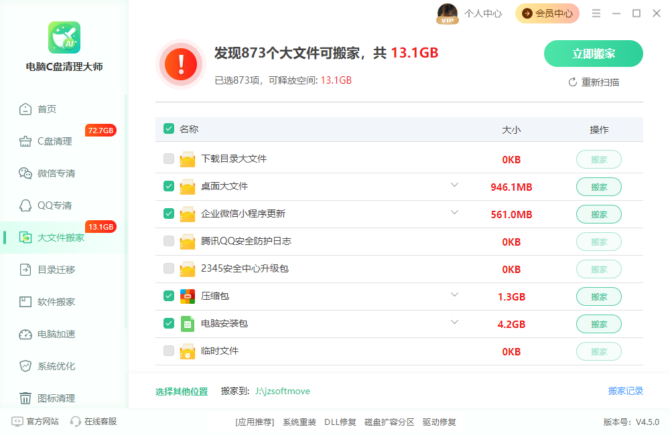Click the 重新扫描 refresh icon
The width and height of the screenshot is (670, 435).
pos(573,82)
